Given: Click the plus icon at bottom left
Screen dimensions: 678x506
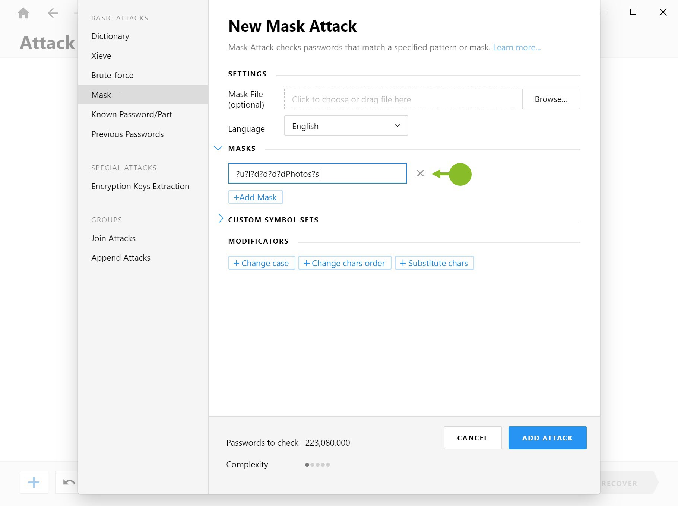Looking at the screenshot, I should coord(34,482).
